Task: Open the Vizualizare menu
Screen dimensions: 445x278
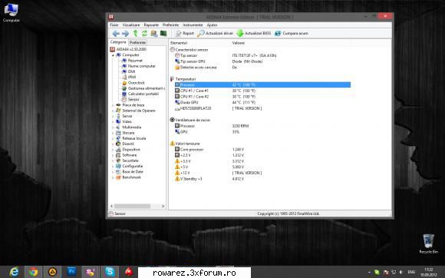Action: [131, 25]
